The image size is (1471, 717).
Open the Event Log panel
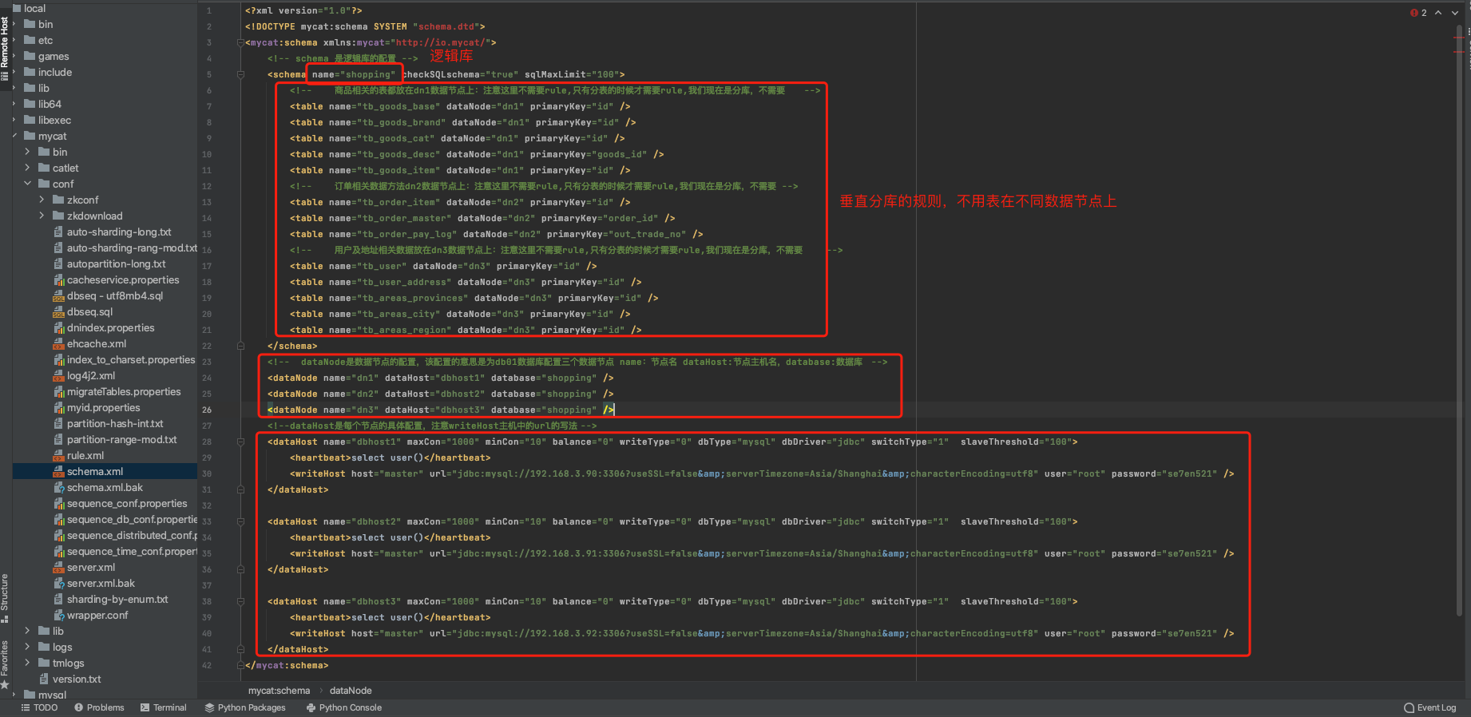coord(1430,707)
